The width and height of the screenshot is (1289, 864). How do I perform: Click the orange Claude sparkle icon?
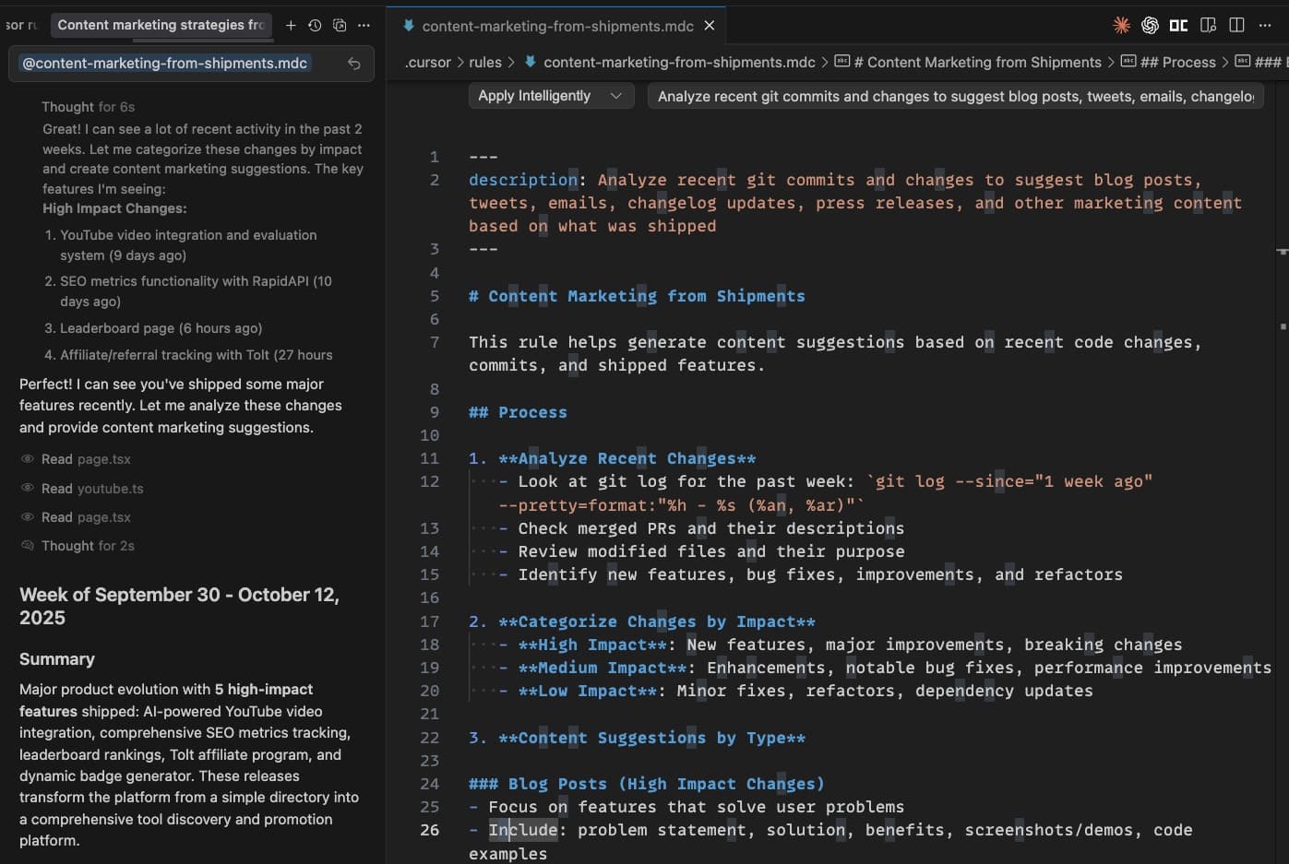tap(1121, 25)
